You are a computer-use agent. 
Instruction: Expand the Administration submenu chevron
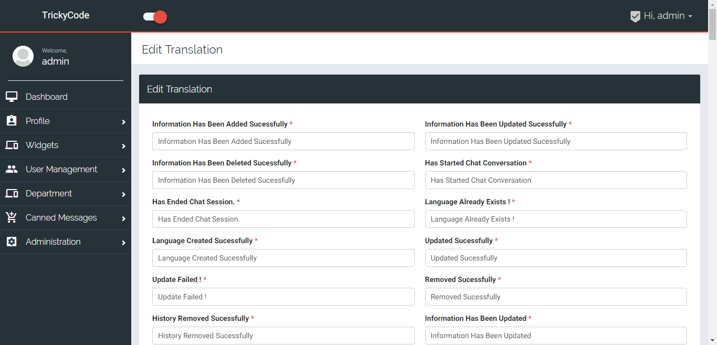point(124,243)
